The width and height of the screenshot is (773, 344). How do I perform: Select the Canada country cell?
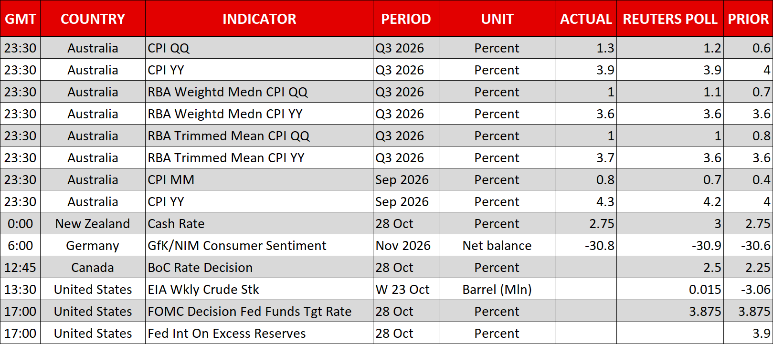(93, 268)
